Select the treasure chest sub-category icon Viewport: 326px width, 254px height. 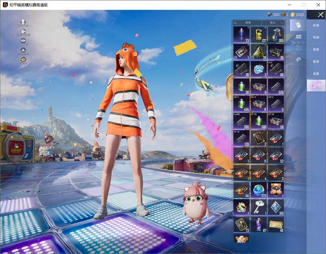(298, 37)
